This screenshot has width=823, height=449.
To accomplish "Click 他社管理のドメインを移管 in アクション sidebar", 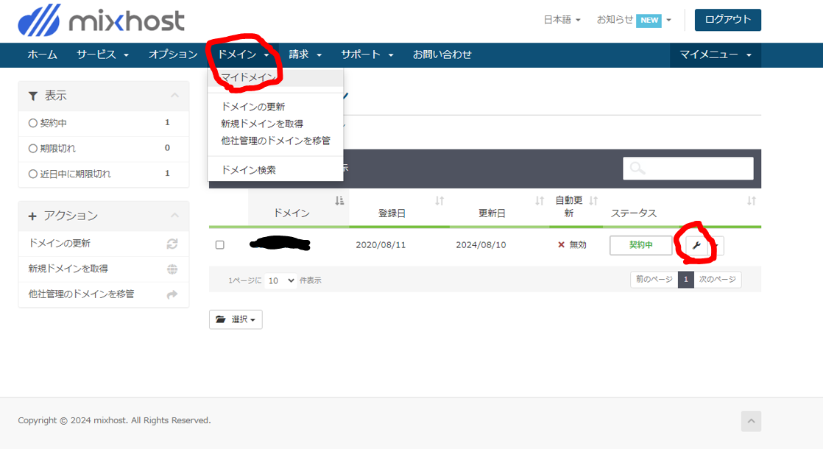I will pyautogui.click(x=103, y=294).
